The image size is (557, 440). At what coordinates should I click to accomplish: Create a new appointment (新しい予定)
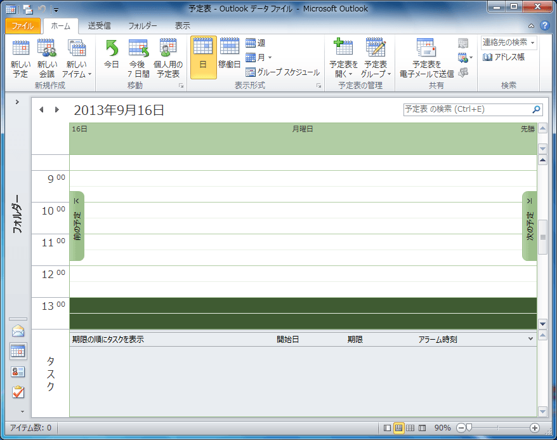(20, 58)
